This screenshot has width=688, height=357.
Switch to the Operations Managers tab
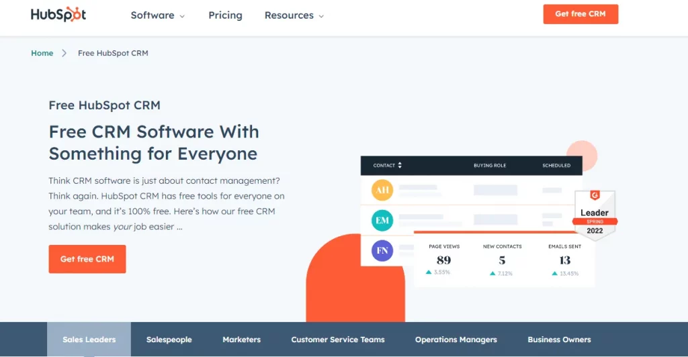click(x=456, y=340)
